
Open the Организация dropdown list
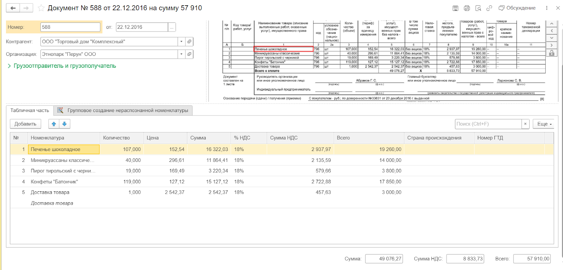(181, 54)
